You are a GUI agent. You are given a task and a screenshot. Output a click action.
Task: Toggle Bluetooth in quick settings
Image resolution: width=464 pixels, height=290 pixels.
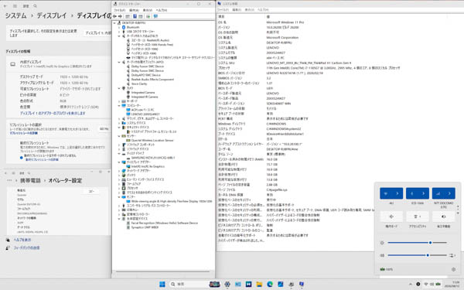[412, 193]
